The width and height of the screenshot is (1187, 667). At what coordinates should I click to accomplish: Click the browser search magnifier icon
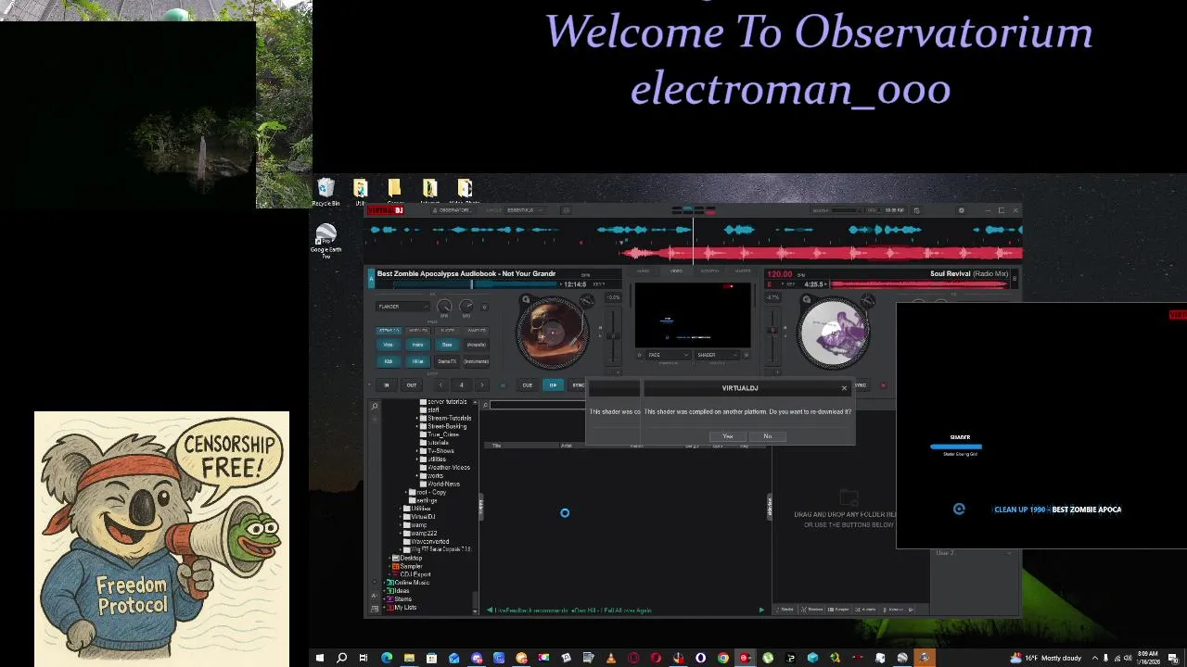point(484,406)
